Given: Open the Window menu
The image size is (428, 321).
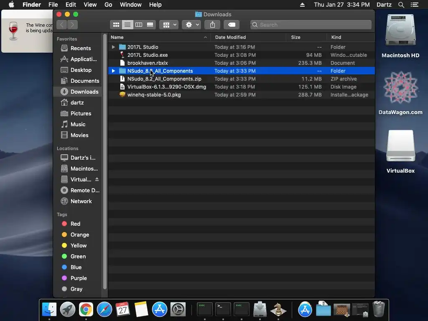Looking at the screenshot, I should tap(131, 5).
